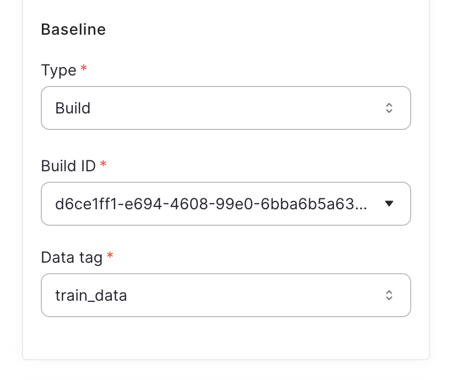Viewport: 452px width, 380px height.
Task: Open the Type dropdown showing Build
Action: (226, 108)
